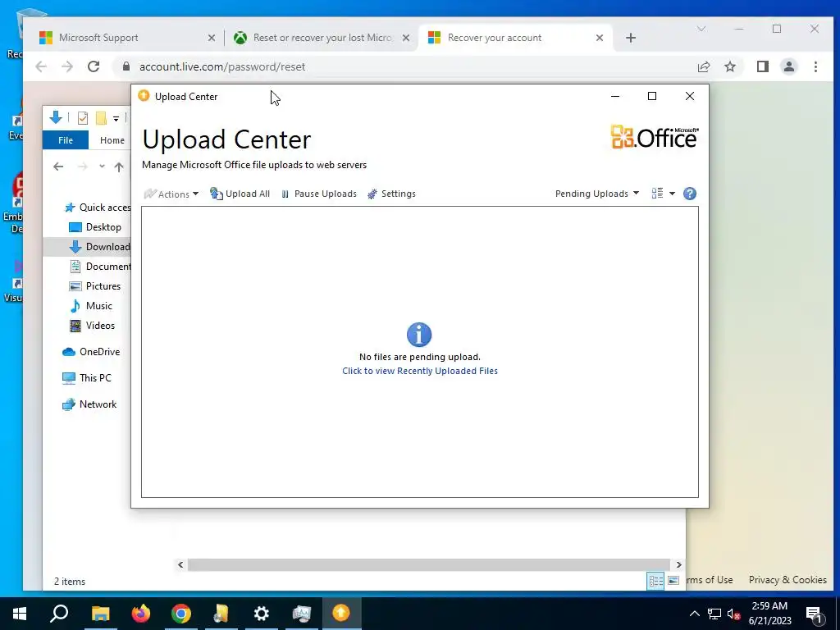
Task: Switch to the Microsoft Support browser tab
Action: click(126, 38)
